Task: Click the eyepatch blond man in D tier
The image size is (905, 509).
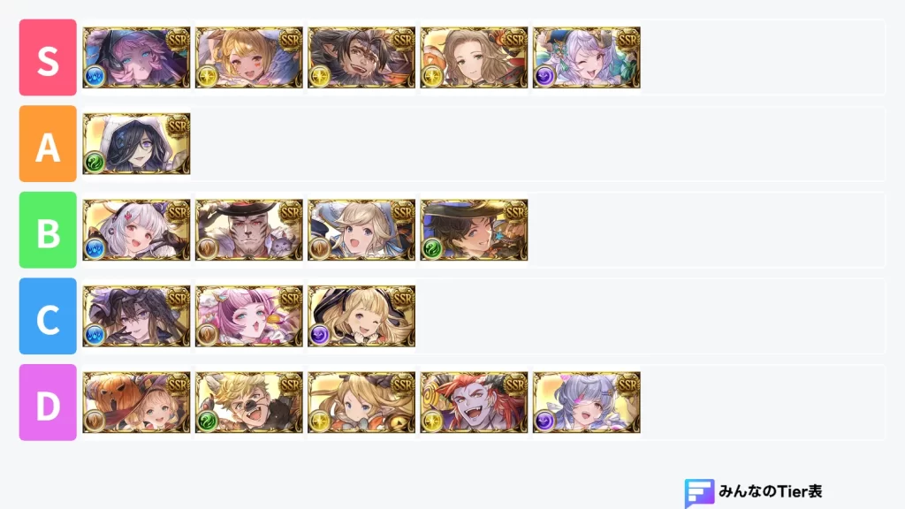Action: click(x=248, y=402)
